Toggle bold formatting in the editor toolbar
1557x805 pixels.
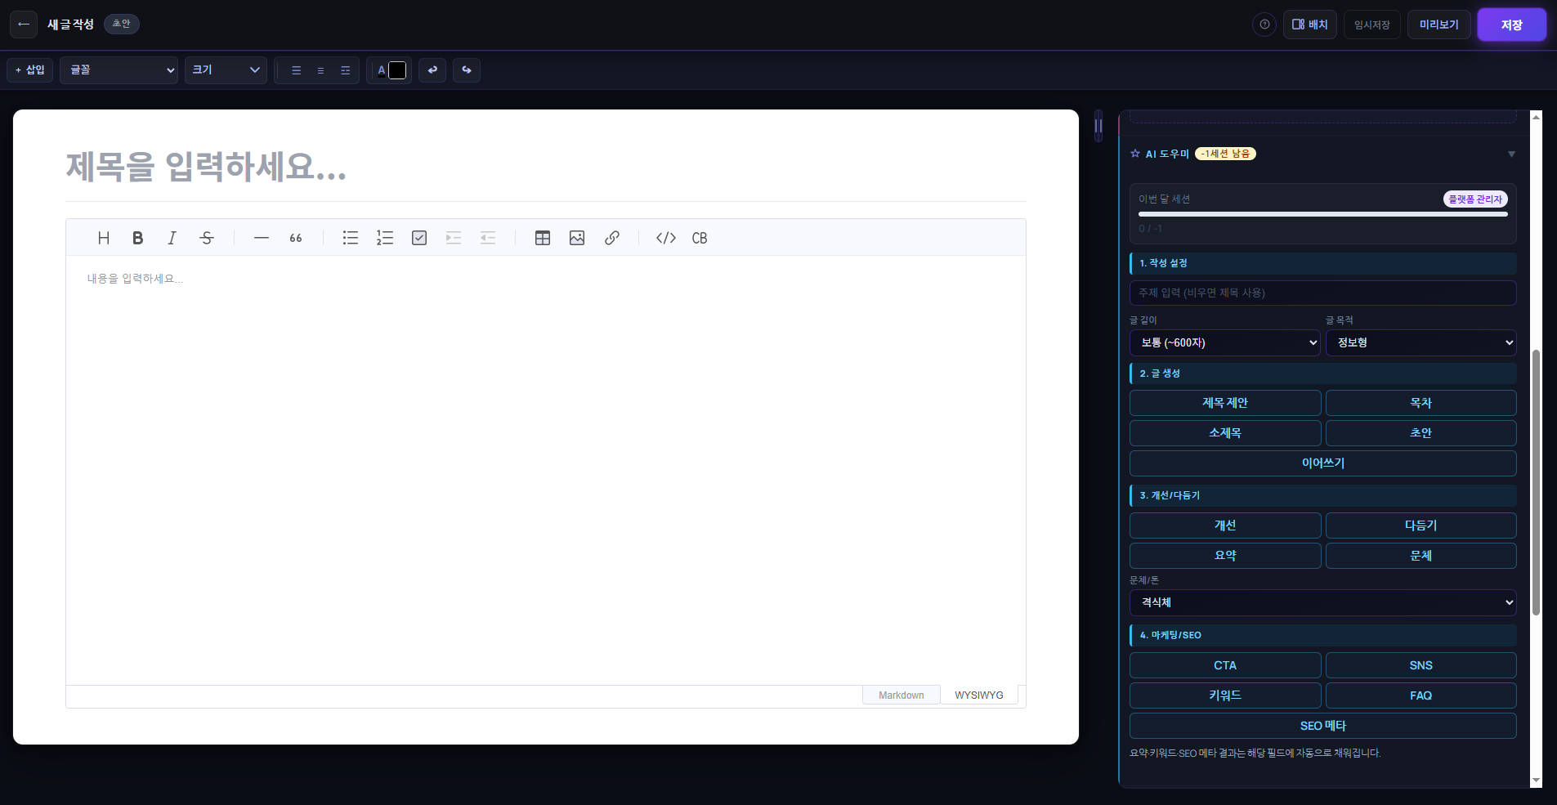(x=137, y=238)
